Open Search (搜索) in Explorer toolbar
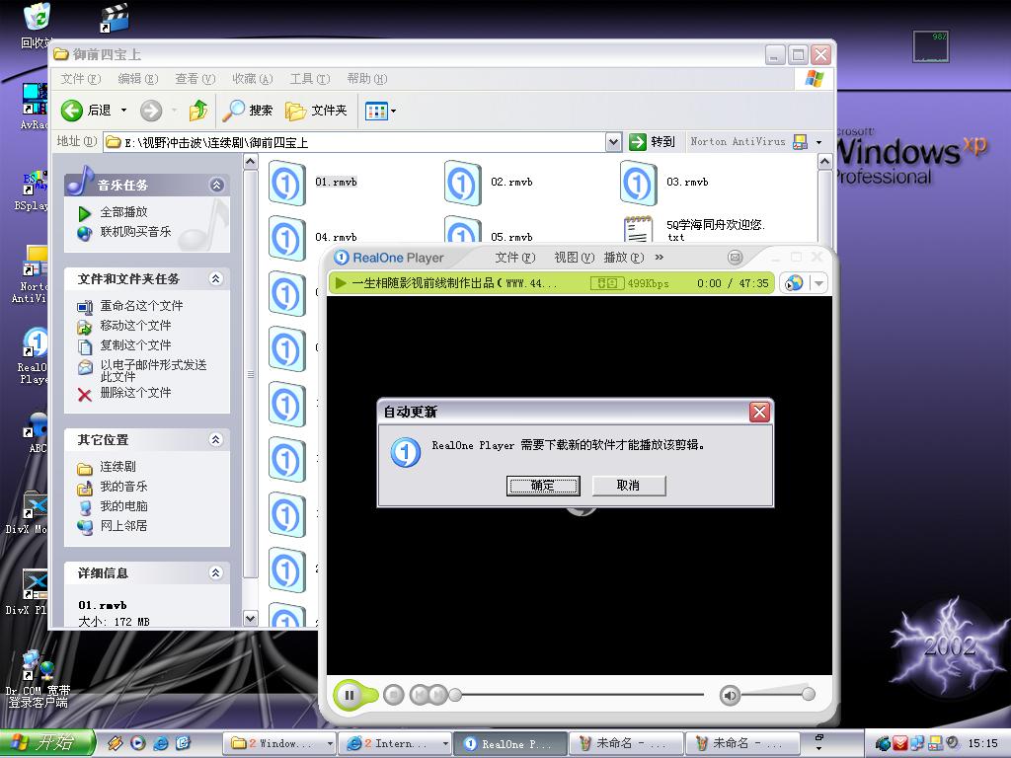 (x=248, y=111)
